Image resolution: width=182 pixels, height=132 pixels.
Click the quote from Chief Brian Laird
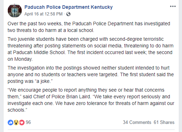91,100
